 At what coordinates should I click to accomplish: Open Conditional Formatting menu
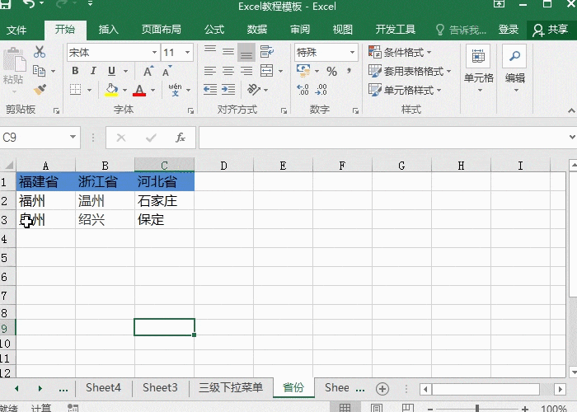coord(400,52)
